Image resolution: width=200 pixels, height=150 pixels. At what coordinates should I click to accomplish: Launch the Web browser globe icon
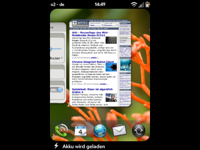pyautogui.click(x=100, y=130)
